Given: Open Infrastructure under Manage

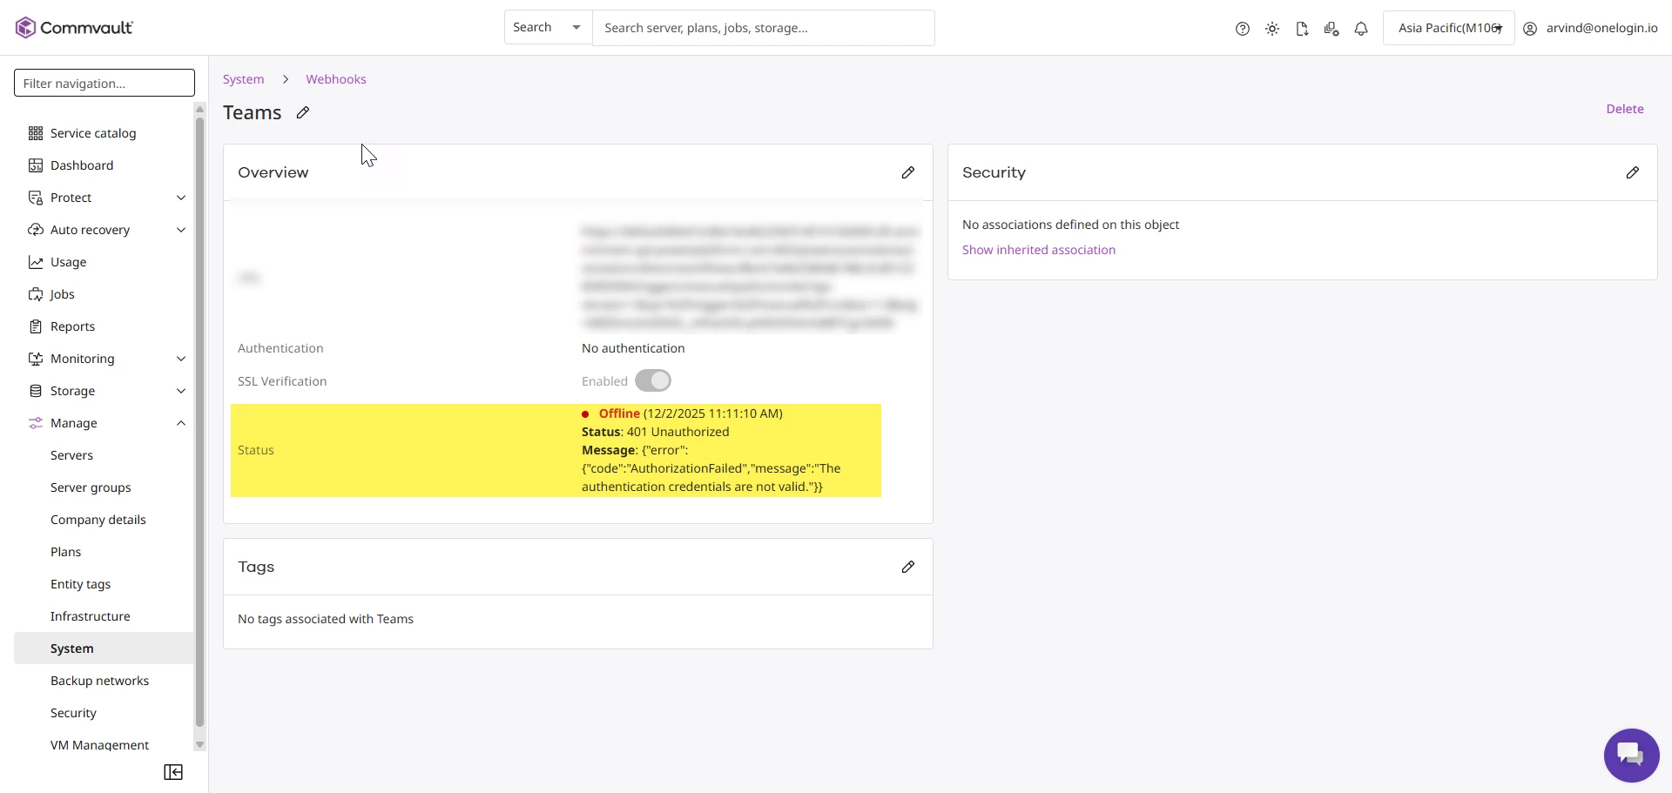Looking at the screenshot, I should [91, 616].
